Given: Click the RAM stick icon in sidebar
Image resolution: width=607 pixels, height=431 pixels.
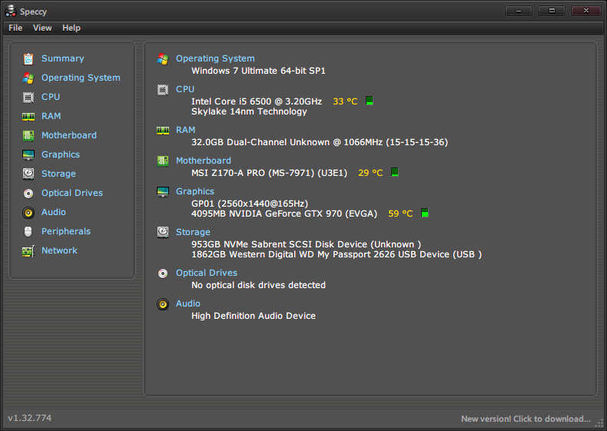Looking at the screenshot, I should (28, 116).
